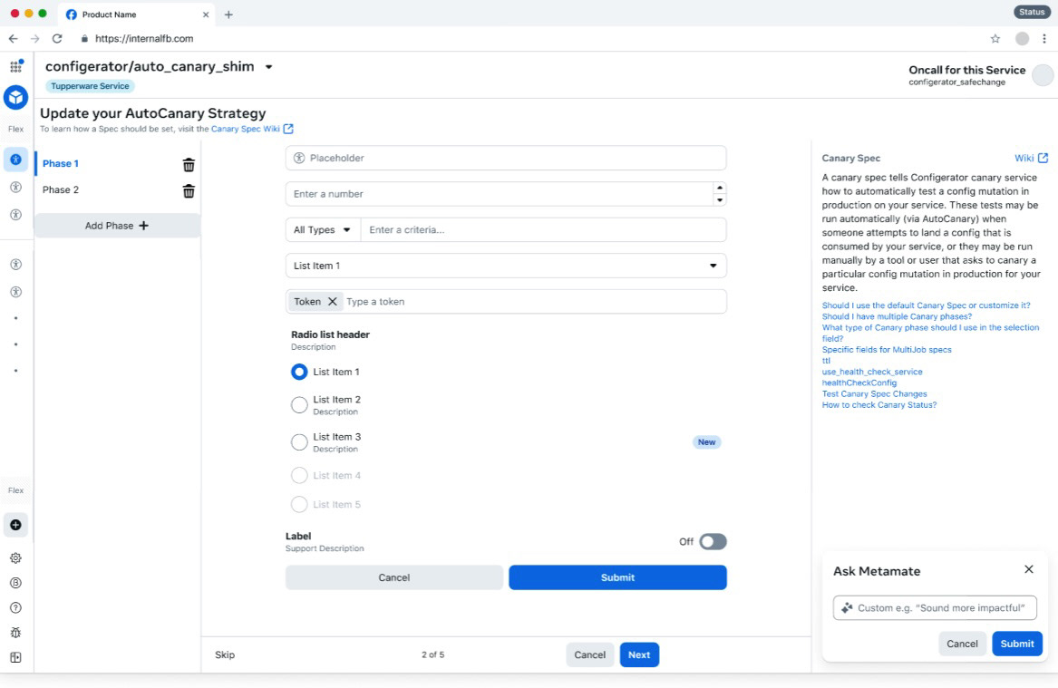The height and width of the screenshot is (688, 1058).
Task: Click the browser profile avatar icon
Action: [x=1023, y=38]
